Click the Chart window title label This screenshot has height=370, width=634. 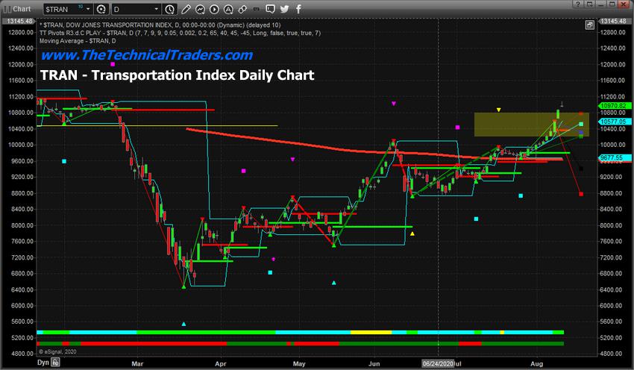(x=22, y=9)
